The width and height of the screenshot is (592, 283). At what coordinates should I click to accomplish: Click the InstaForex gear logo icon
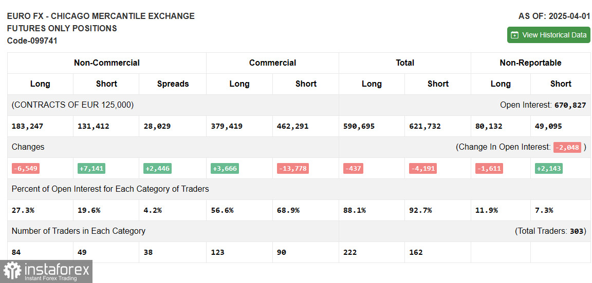click(12, 271)
